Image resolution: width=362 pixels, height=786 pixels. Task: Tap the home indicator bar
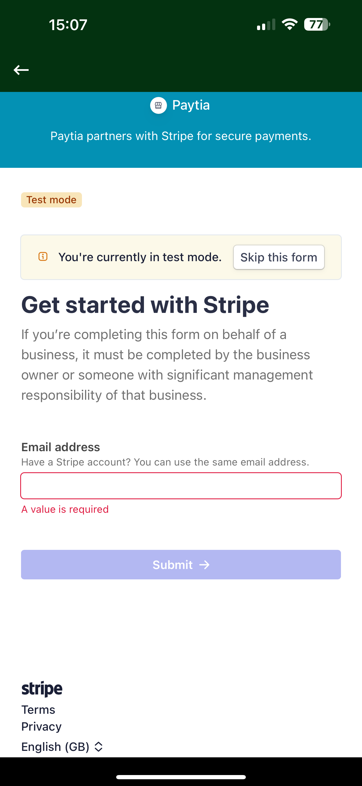pos(181,777)
